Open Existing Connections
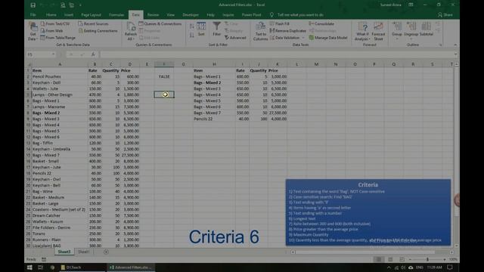Viewport: 484px width, 272px height. point(98,30)
